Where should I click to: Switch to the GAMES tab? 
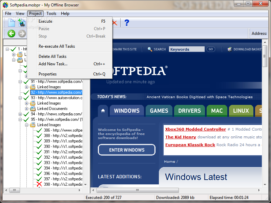tap(159, 111)
